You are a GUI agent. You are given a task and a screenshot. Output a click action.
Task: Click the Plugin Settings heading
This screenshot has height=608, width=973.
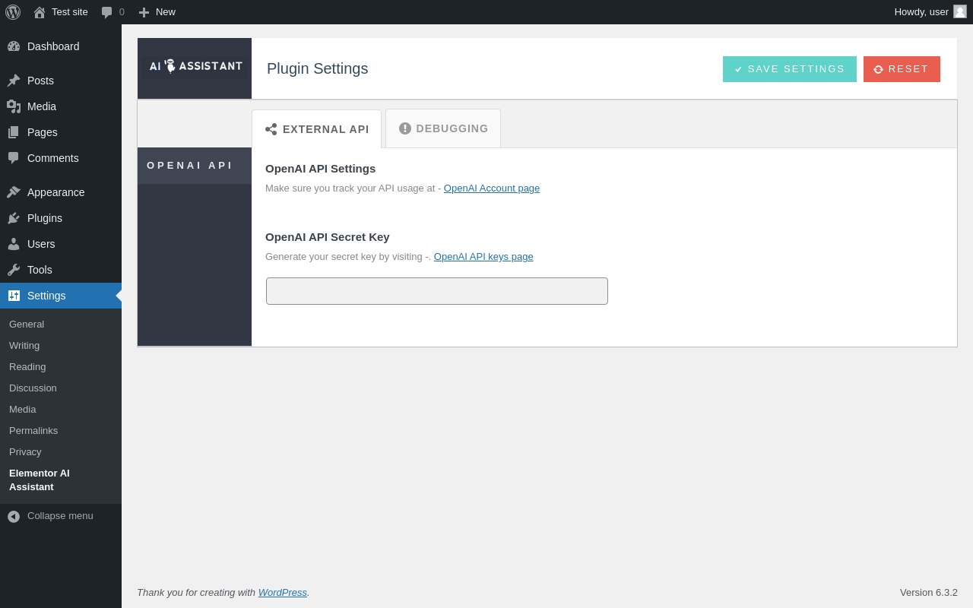pos(318,68)
